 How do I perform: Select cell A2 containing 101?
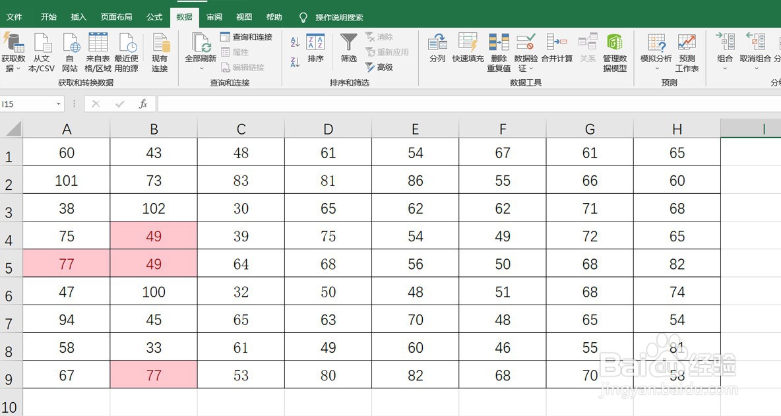(66, 180)
